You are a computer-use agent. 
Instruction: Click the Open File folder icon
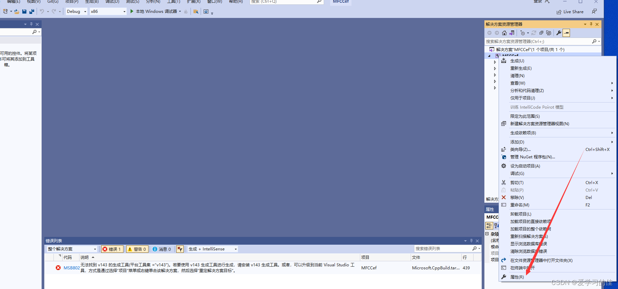pyautogui.click(x=17, y=12)
